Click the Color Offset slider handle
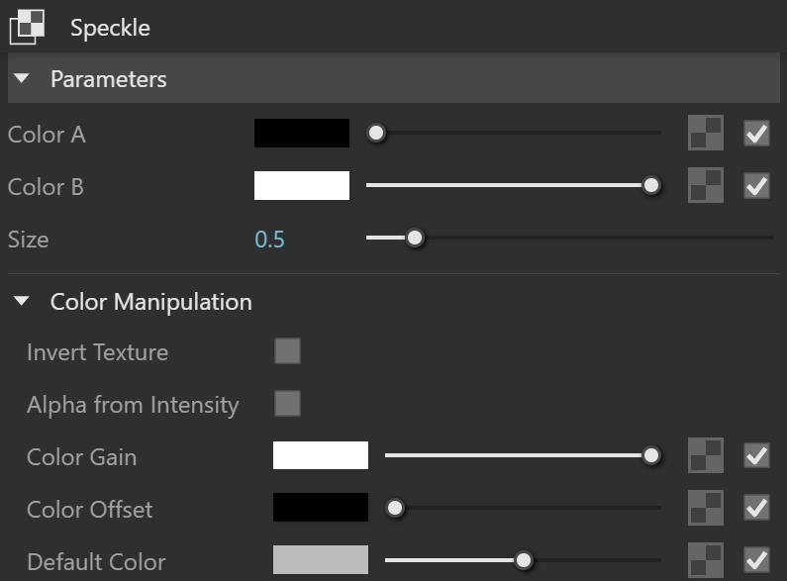This screenshot has height=581, width=787. (x=395, y=508)
